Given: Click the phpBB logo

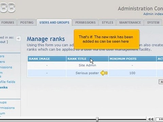Looking at the screenshot, I should coord(7,7).
